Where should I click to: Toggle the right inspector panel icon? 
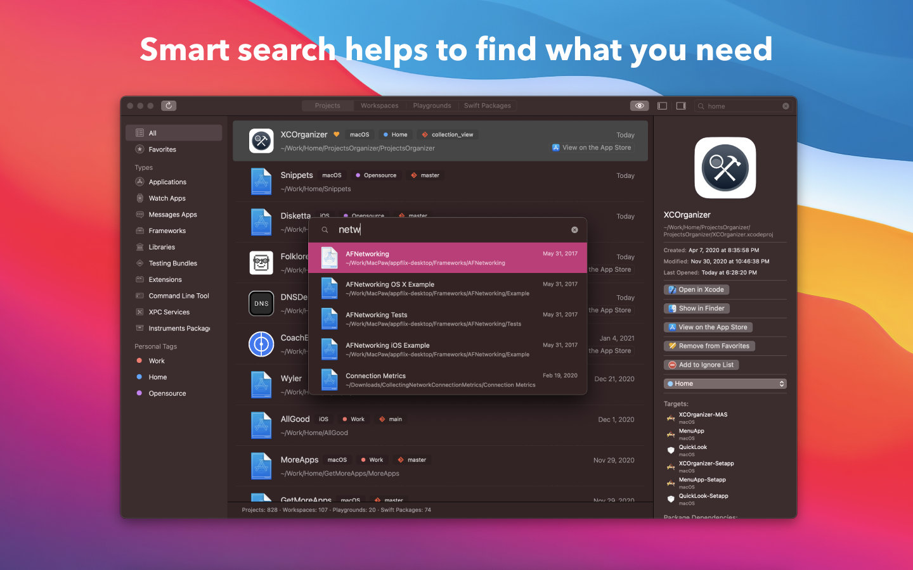pos(681,106)
